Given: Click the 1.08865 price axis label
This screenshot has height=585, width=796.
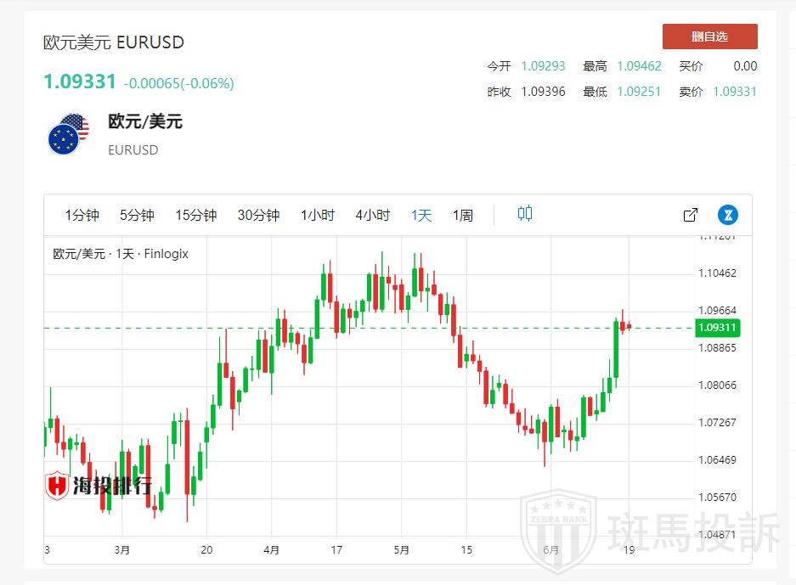Looking at the screenshot, I should coord(717,347).
